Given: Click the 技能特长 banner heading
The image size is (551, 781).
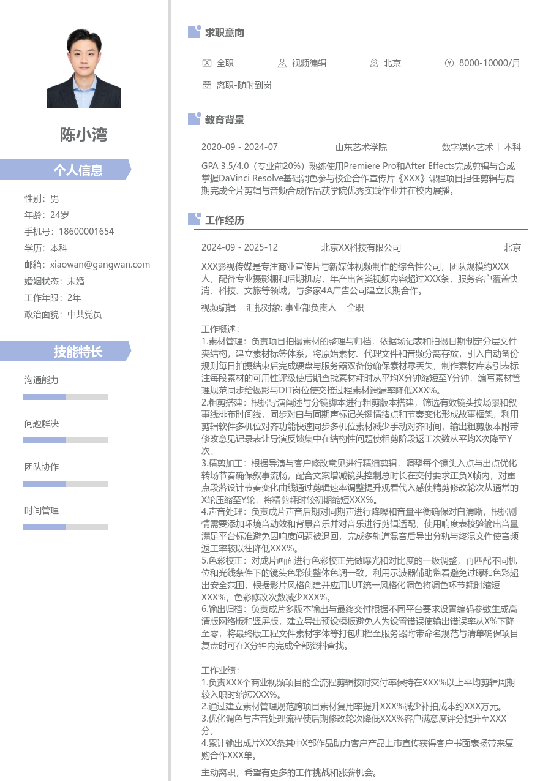Looking at the screenshot, I should coord(66,351).
